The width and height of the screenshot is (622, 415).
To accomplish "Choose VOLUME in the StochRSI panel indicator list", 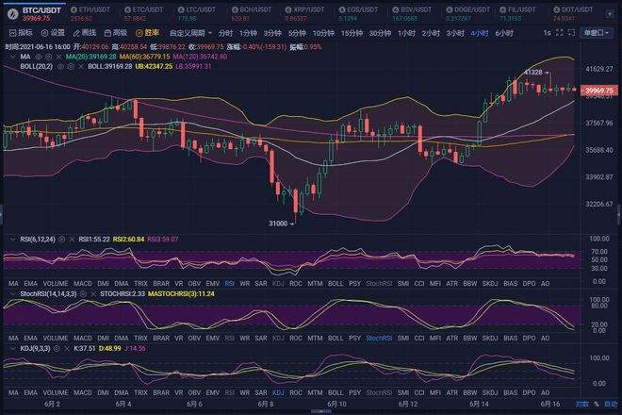I will pyautogui.click(x=56, y=339).
